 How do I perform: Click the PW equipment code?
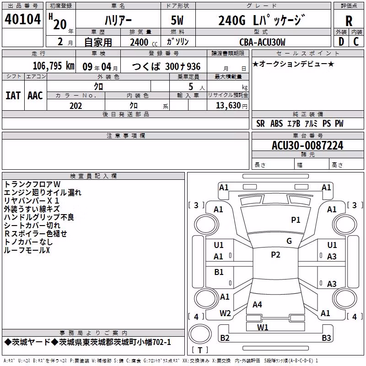[339, 124]
